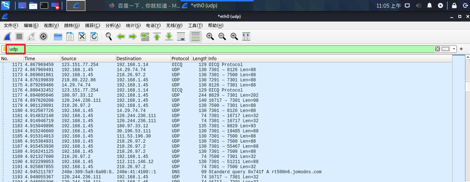The image size is (470, 182).
Task: Open capture options gear icon
Action: point(43,37)
